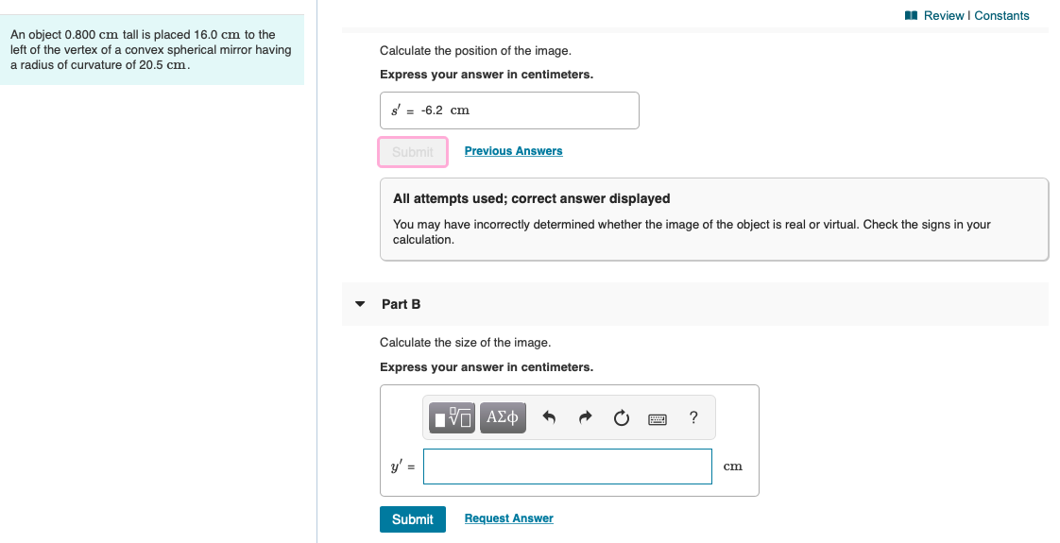Viewport: 1060px width, 543px height.
Task: Click the redo arrow icon
Action: click(x=586, y=418)
